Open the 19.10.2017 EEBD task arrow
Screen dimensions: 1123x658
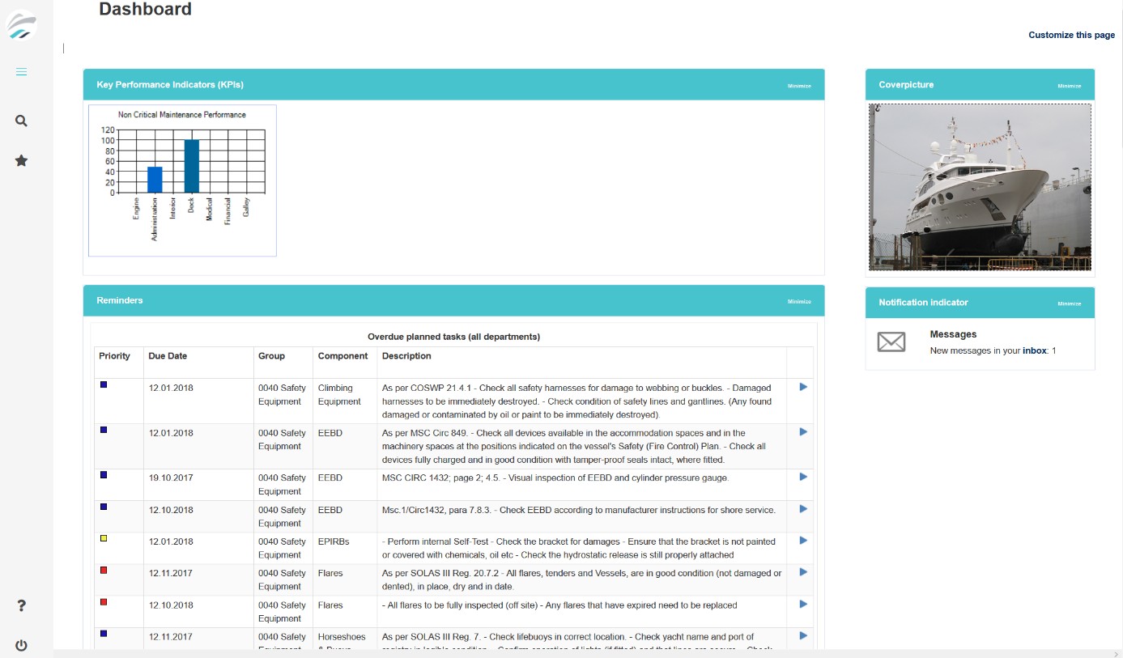pos(803,477)
